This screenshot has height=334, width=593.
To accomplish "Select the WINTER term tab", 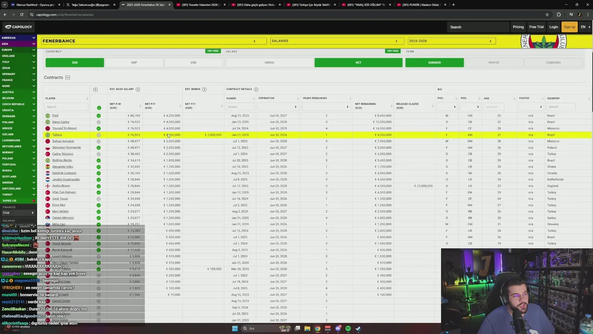I will tap(494, 63).
